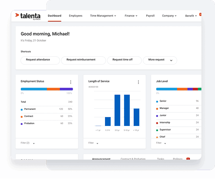The height and width of the screenshot is (179, 215).
Task: Expand the Filter dropdown under Job Level
Action: [161, 143]
